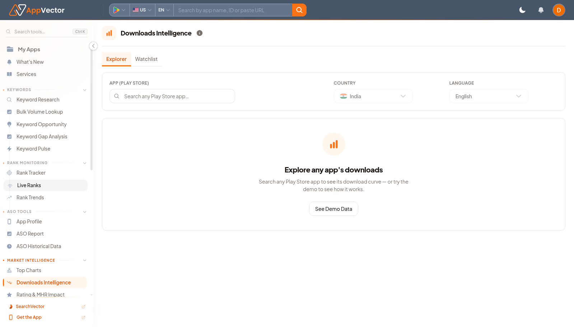Open ASO Historical Data tool
574x327 pixels.
click(x=39, y=246)
